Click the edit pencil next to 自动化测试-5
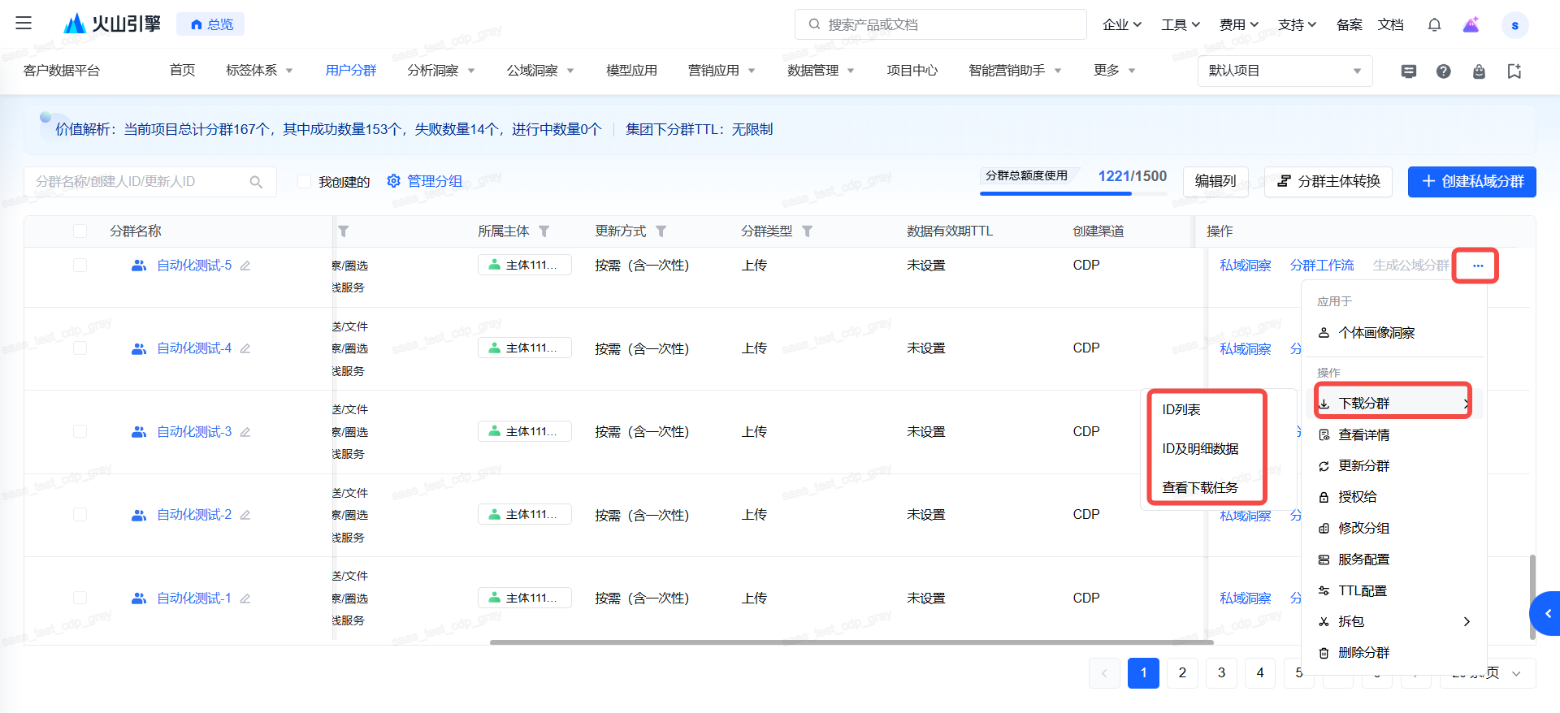 pos(245,266)
